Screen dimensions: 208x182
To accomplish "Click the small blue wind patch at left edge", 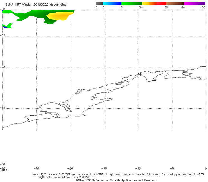I will (5, 27).
